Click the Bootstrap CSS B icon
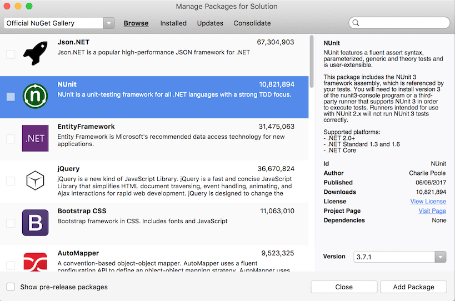The width and height of the screenshot is (455, 301). [x=35, y=223]
